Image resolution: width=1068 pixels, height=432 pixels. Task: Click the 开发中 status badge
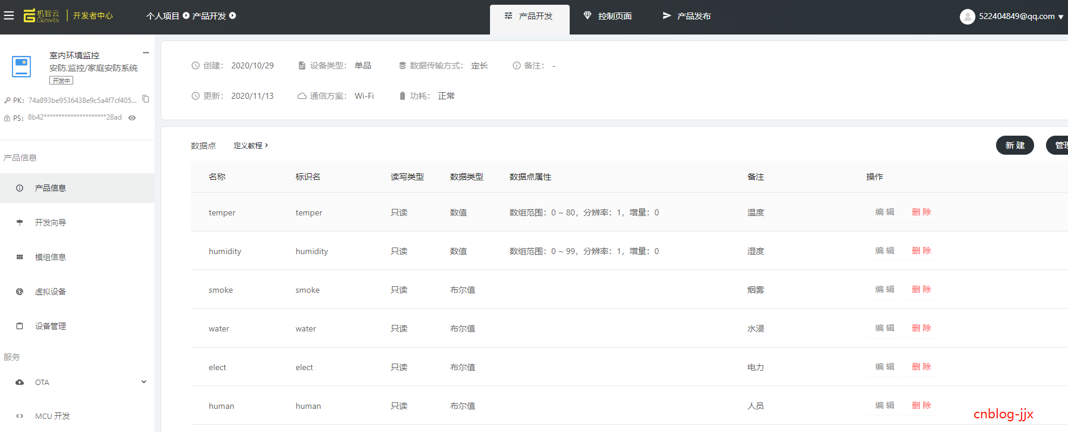click(x=61, y=80)
